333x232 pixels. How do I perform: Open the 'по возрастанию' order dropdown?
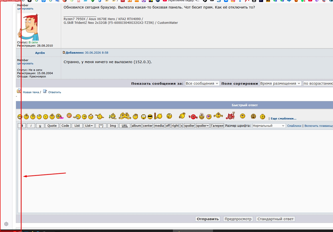318,83
